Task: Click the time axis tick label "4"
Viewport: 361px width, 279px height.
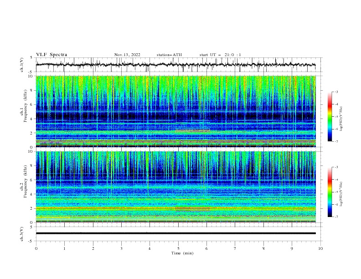Action: tap(150, 248)
